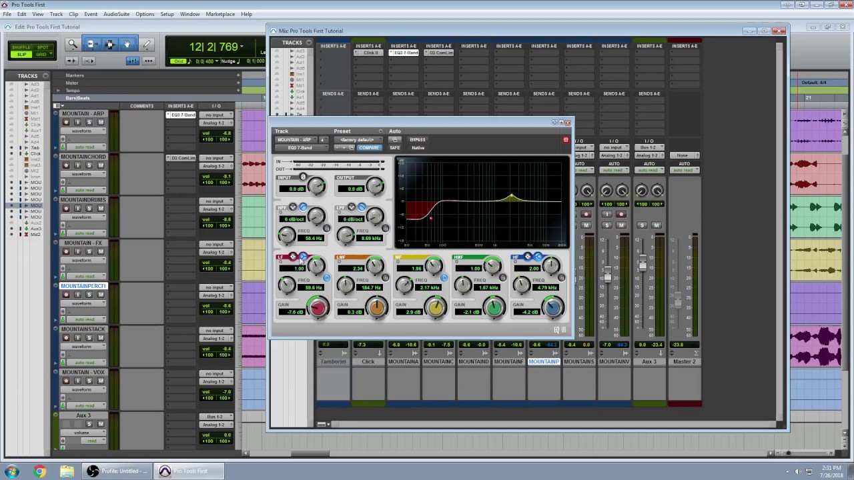
Task: Click the LF band peak type icon
Action: [x=293, y=257]
